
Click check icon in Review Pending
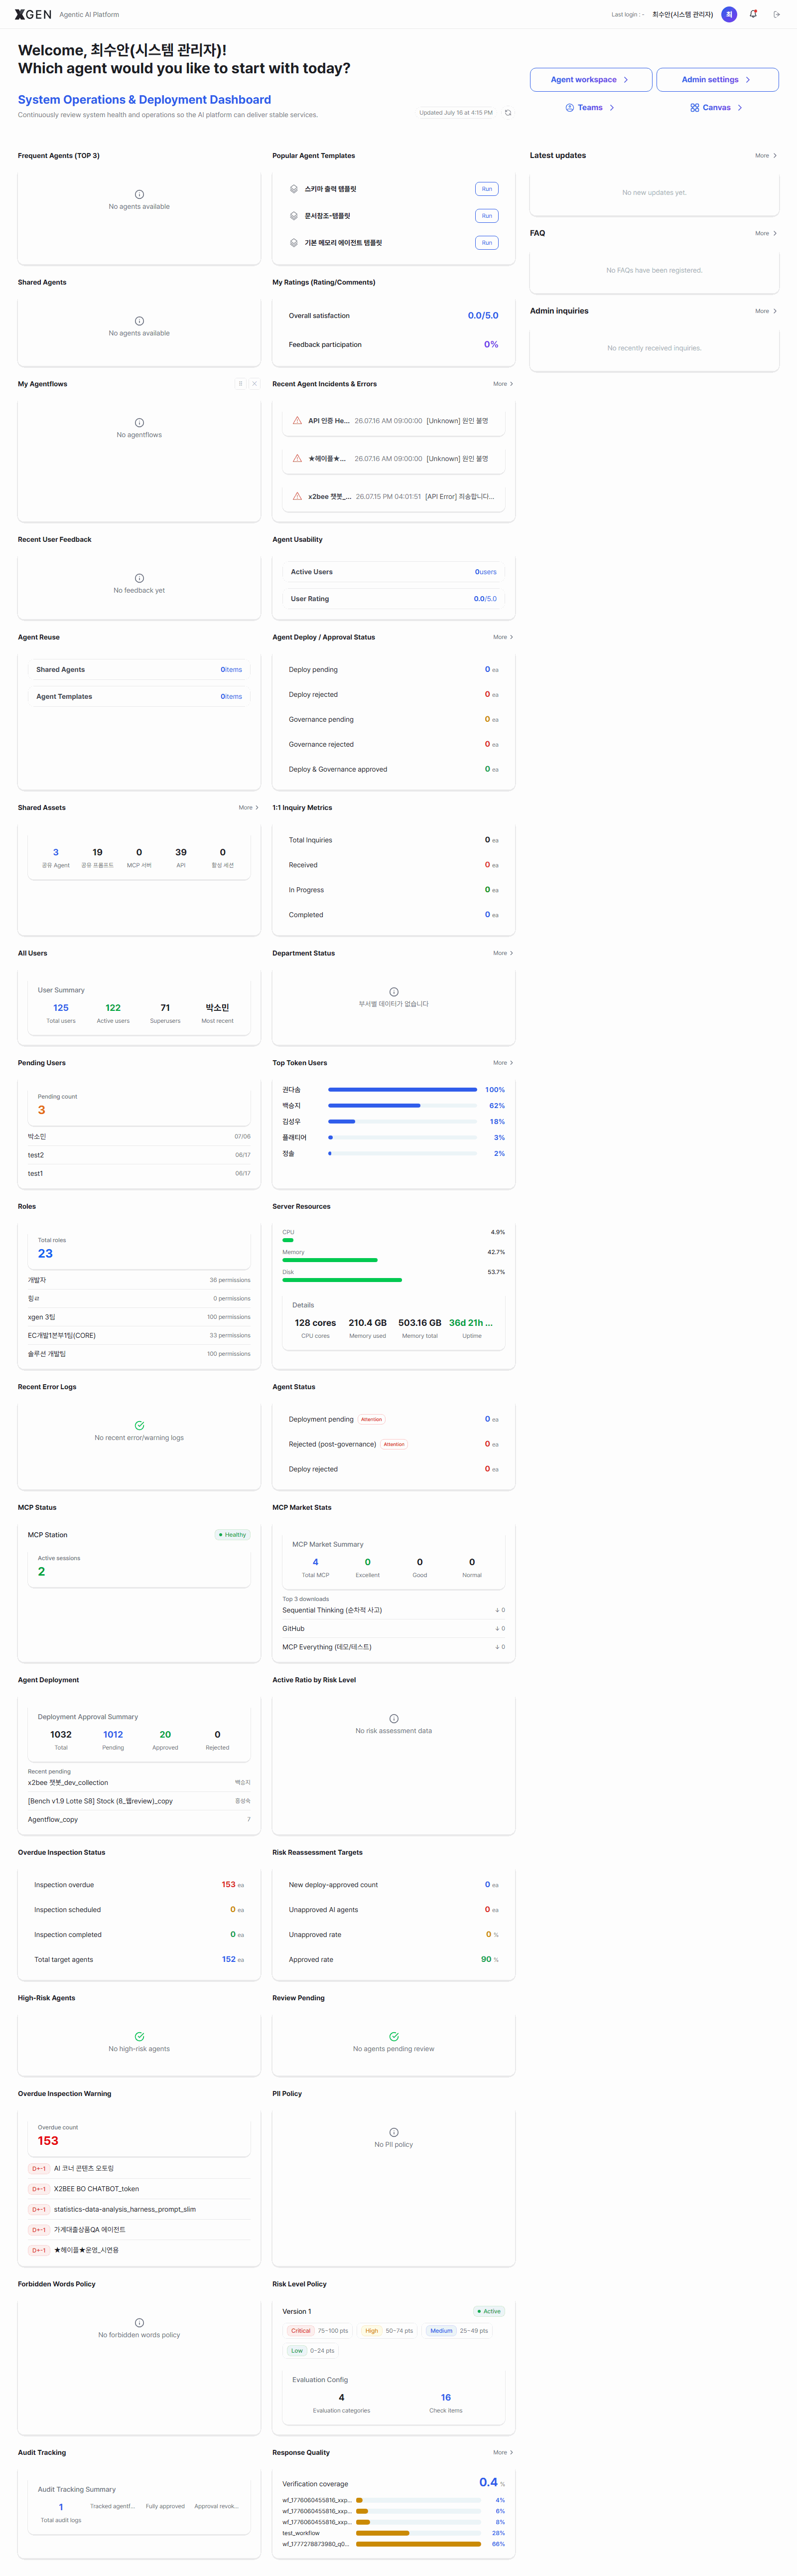tap(394, 2036)
